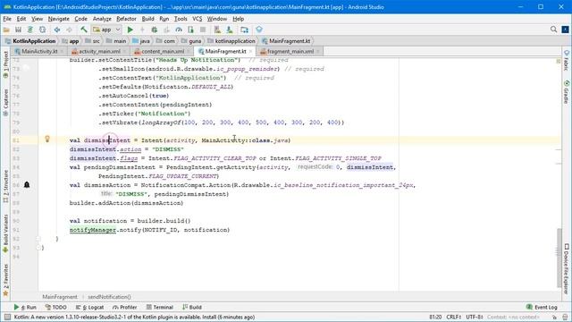This screenshot has height=322, width=572.
Task: Click the intention lightbulb on line 81
Action: tap(47, 139)
